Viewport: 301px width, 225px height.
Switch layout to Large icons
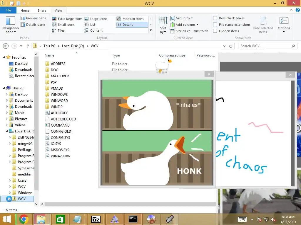(96, 19)
